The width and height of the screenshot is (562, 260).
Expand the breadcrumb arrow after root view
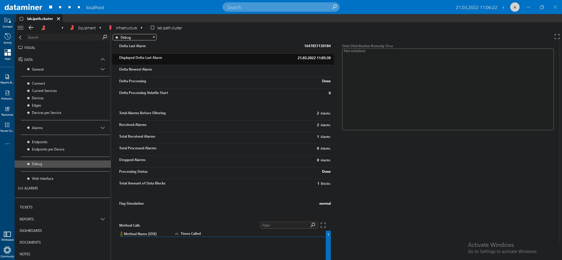tap(62, 28)
